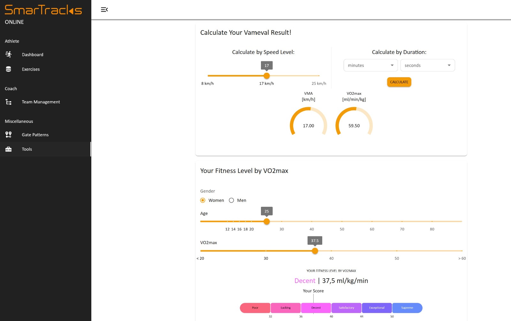
Task: Go to Team Management page
Action: coord(41,102)
